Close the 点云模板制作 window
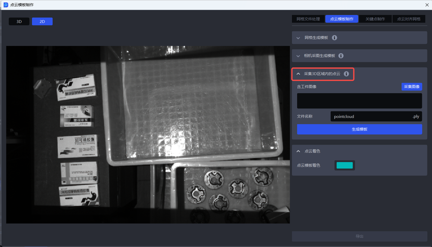Image resolution: width=432 pixels, height=247 pixels. [427, 5]
